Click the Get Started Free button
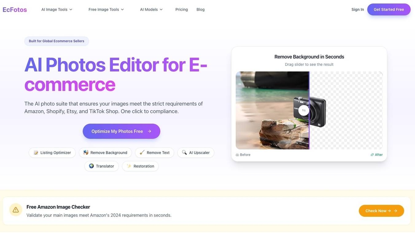Screen dimensions: 415x233 [x=389, y=9]
